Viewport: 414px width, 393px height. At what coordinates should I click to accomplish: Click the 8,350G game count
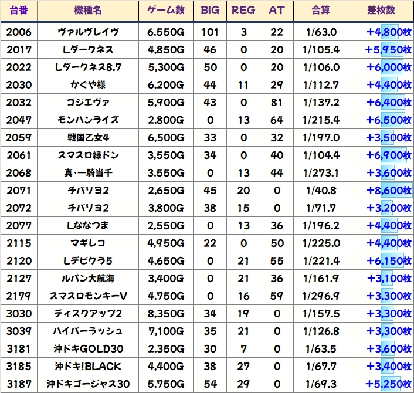(166, 314)
